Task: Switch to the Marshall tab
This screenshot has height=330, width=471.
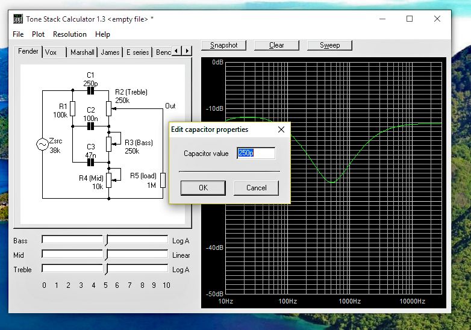Action: coord(82,52)
